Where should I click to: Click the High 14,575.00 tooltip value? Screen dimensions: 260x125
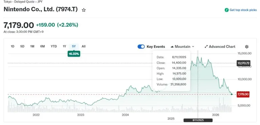179,74
